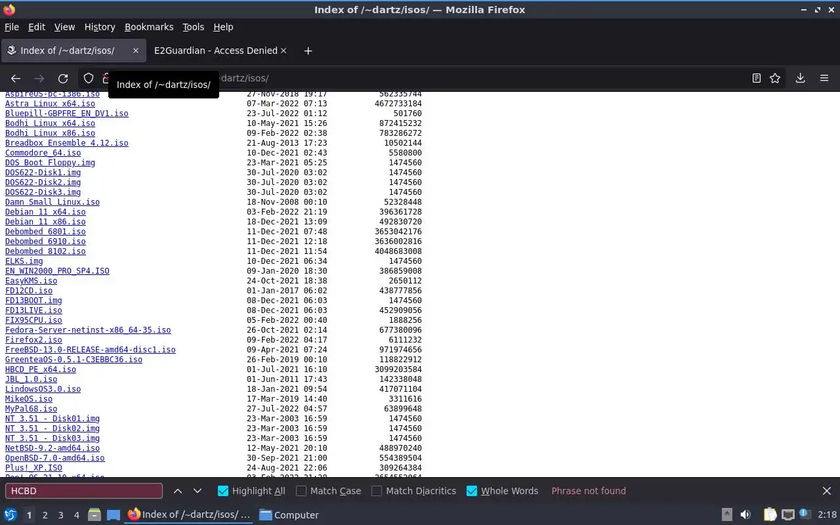This screenshot has width=840, height=525.
Task: Switch to workspace 4
Action: click(x=76, y=515)
